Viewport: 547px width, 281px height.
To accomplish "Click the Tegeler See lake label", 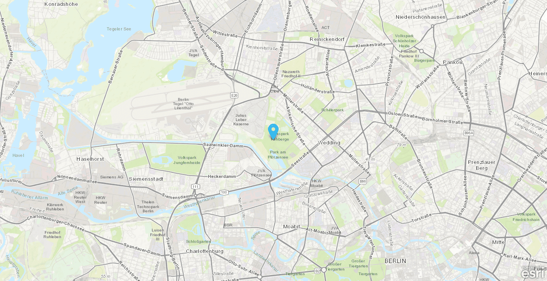I will pos(119,29).
